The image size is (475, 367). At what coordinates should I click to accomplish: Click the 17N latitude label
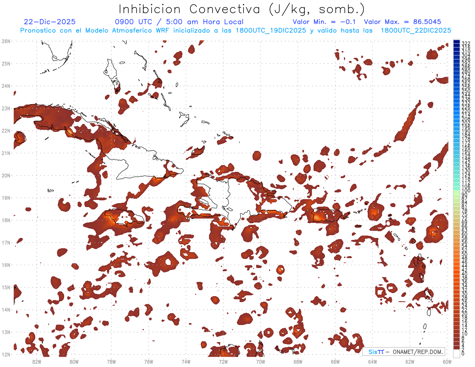tap(6, 242)
